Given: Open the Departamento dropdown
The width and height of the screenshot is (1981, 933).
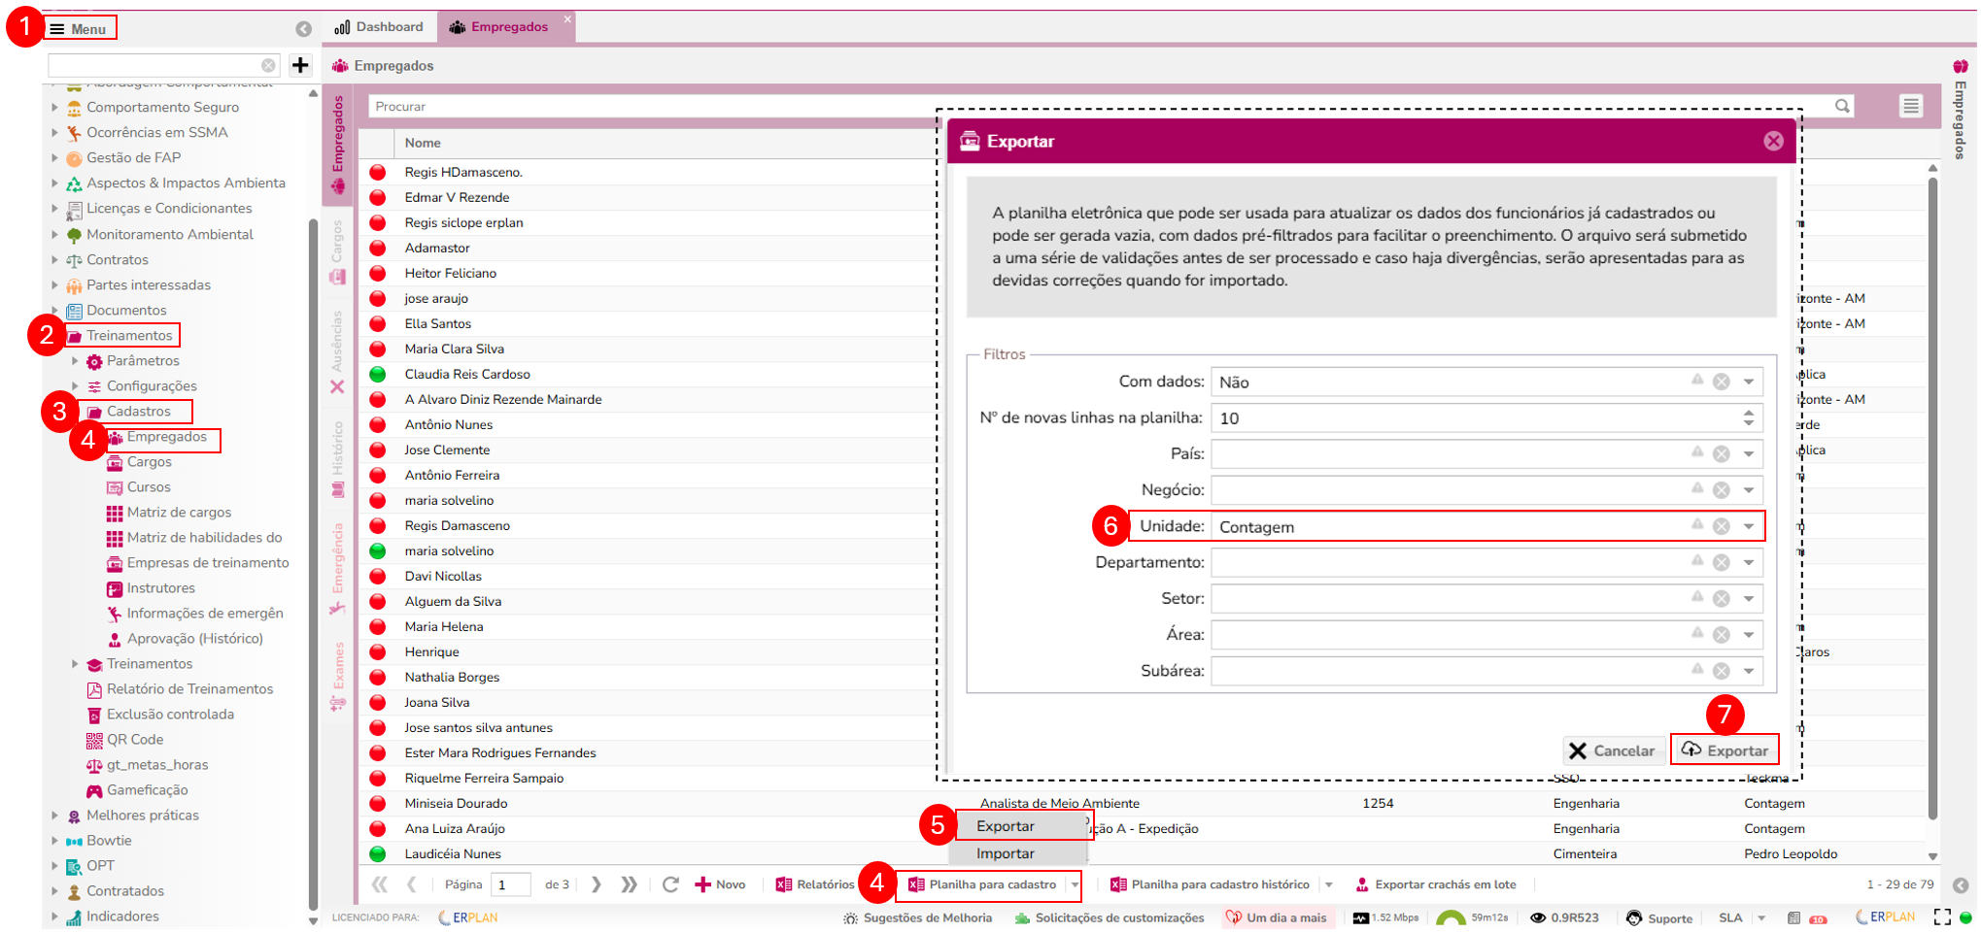Looking at the screenshot, I should [1749, 562].
